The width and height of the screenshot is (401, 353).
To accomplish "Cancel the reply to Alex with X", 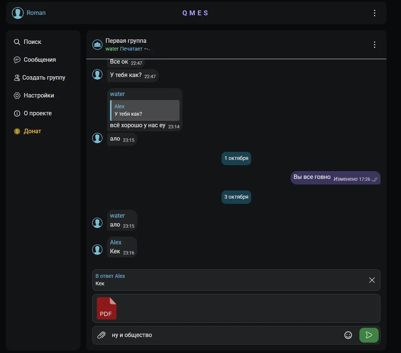I will pyautogui.click(x=372, y=280).
